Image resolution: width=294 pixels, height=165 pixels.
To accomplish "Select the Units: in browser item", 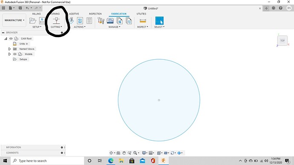I will (x=23, y=44).
